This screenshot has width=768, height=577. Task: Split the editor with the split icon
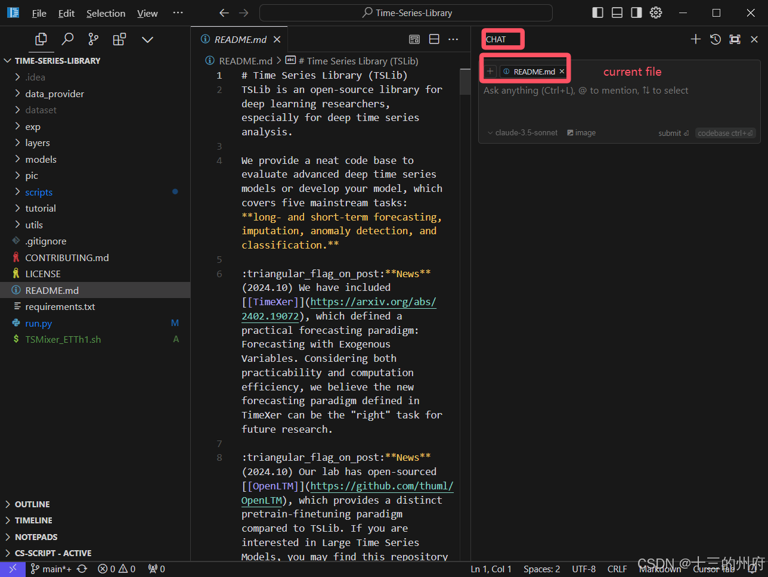coord(434,39)
